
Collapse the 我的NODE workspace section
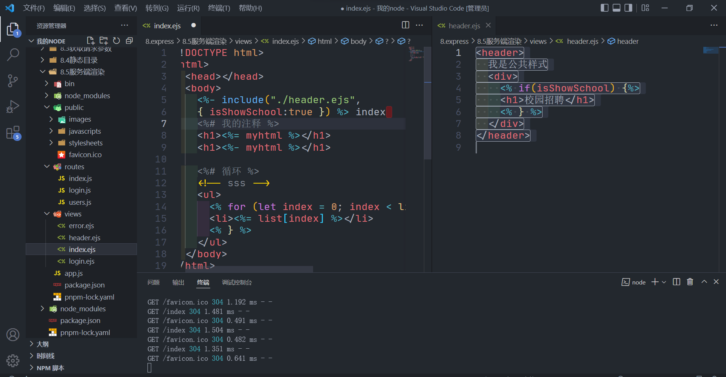click(x=51, y=41)
